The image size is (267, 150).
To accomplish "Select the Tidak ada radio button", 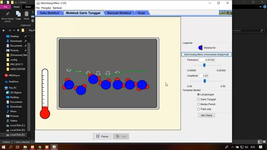I will pyautogui.click(x=199, y=109).
